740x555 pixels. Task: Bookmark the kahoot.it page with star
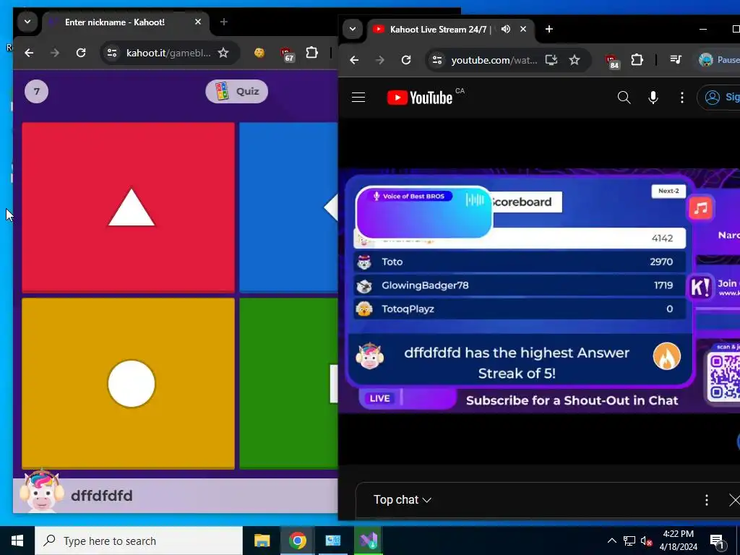[x=223, y=53]
